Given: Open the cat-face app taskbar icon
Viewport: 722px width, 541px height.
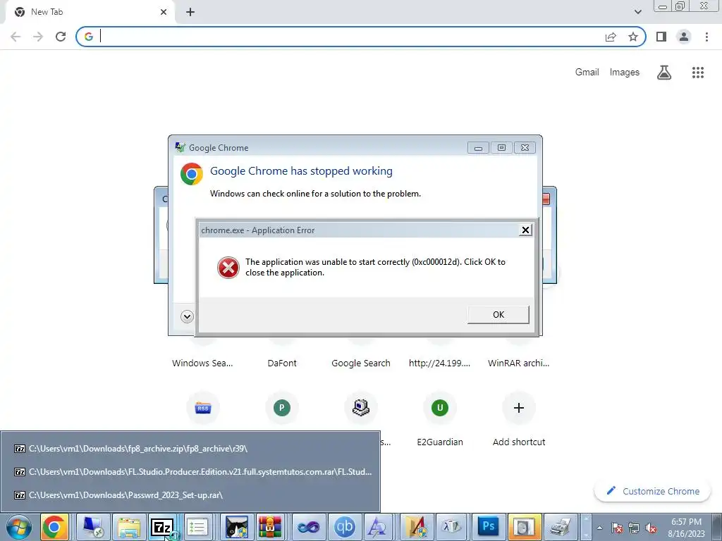Looking at the screenshot, I should 236,527.
